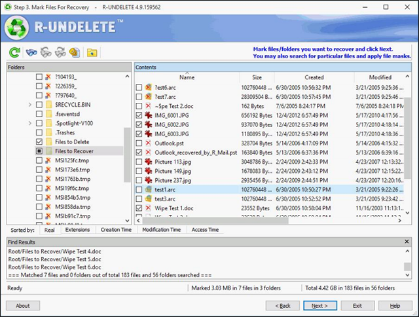Click the image icon of IMG_6002.JPG
Image resolution: width=419 pixels, height=317 pixels.
coord(149,124)
